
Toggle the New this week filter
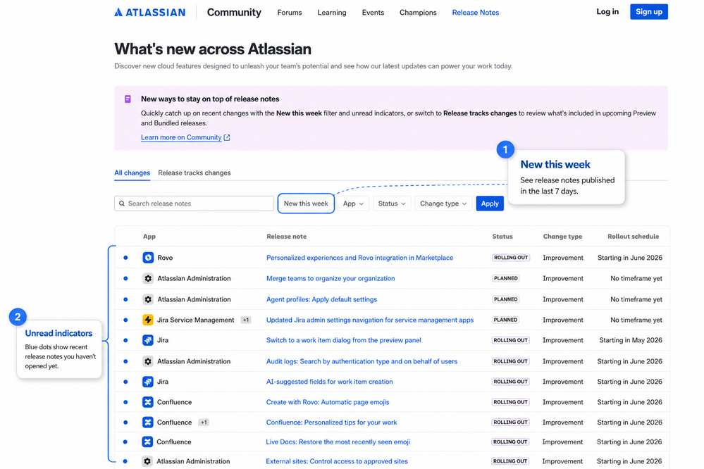coord(306,204)
